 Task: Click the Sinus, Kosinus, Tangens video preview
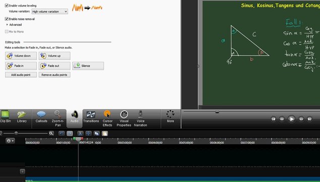click(261, 53)
